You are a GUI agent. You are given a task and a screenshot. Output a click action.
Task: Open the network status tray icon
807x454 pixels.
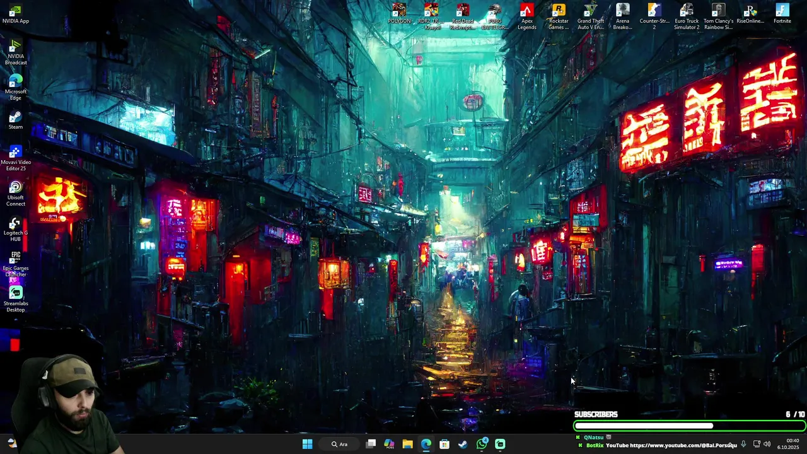coord(757,444)
